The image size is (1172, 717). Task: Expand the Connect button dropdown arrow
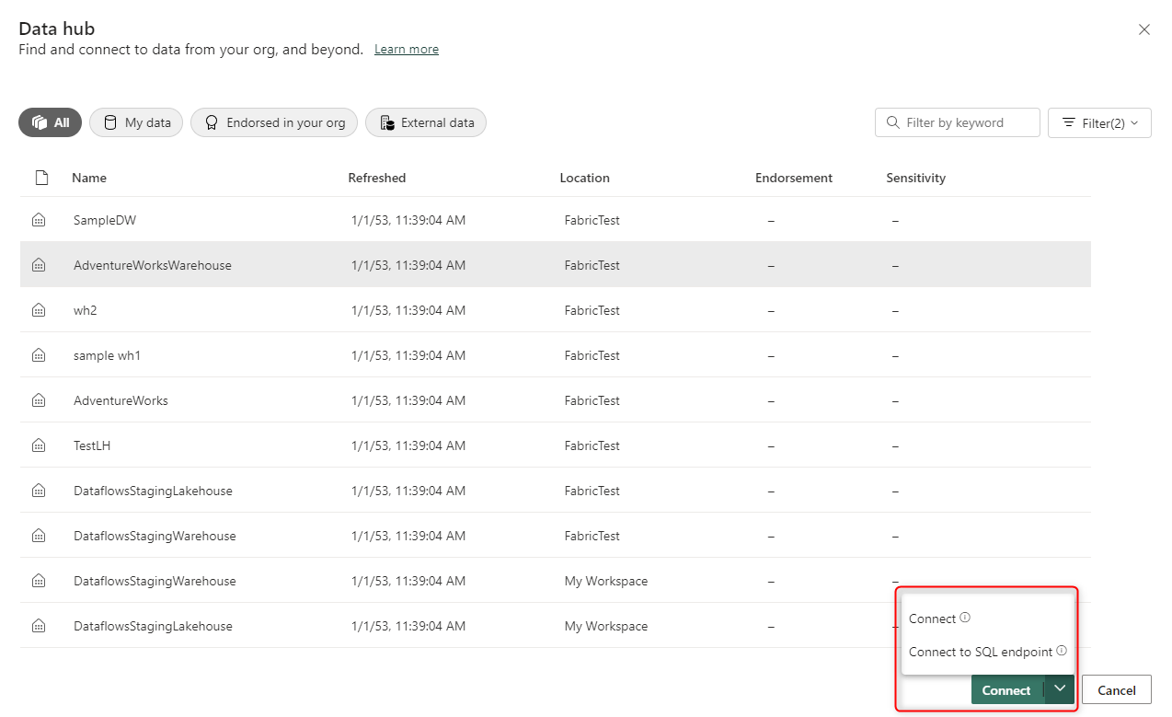pyautogui.click(x=1060, y=688)
